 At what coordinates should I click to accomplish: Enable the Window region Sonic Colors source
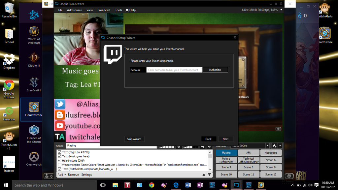(59, 165)
